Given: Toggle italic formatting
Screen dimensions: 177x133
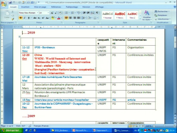Looking at the screenshot, I should (x=24, y=18).
